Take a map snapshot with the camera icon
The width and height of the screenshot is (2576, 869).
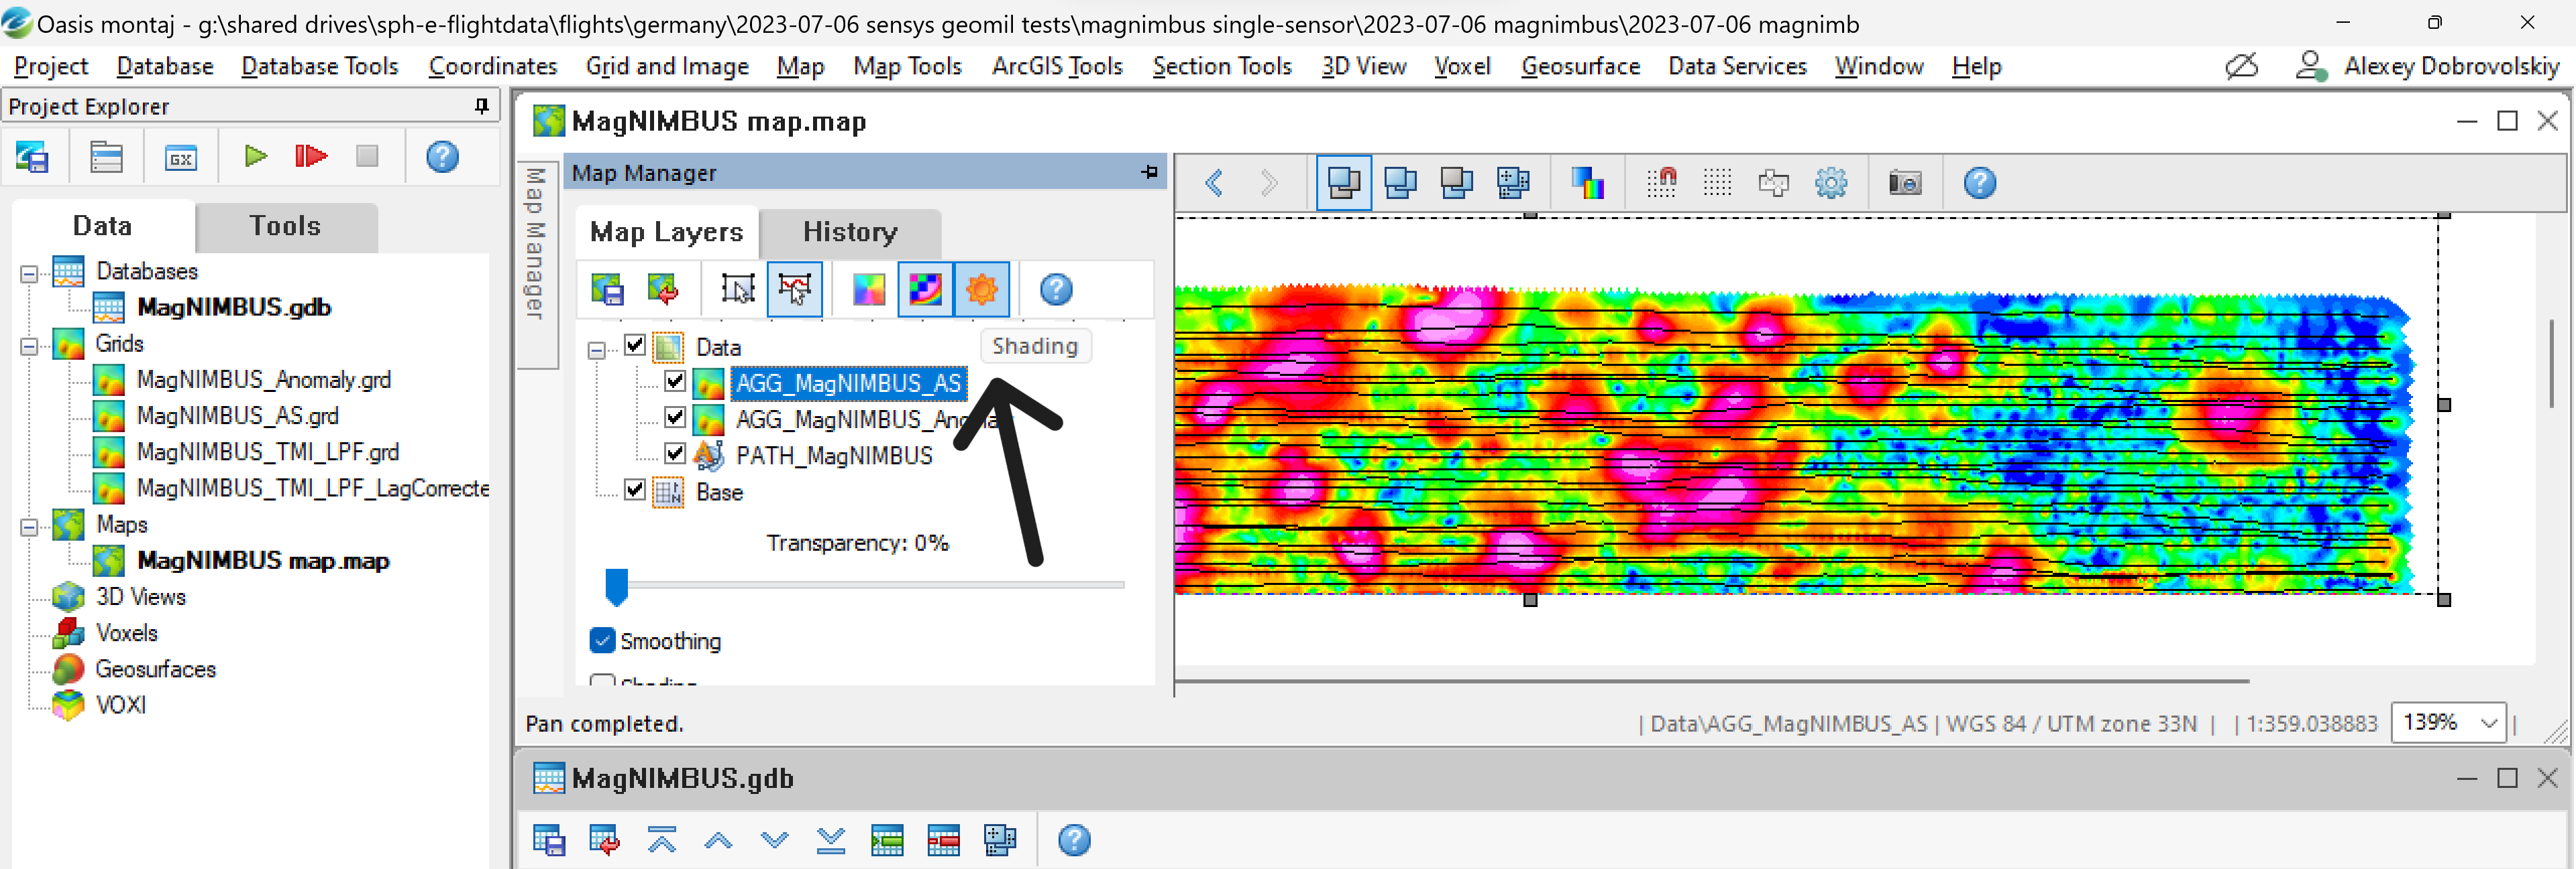coord(1904,183)
